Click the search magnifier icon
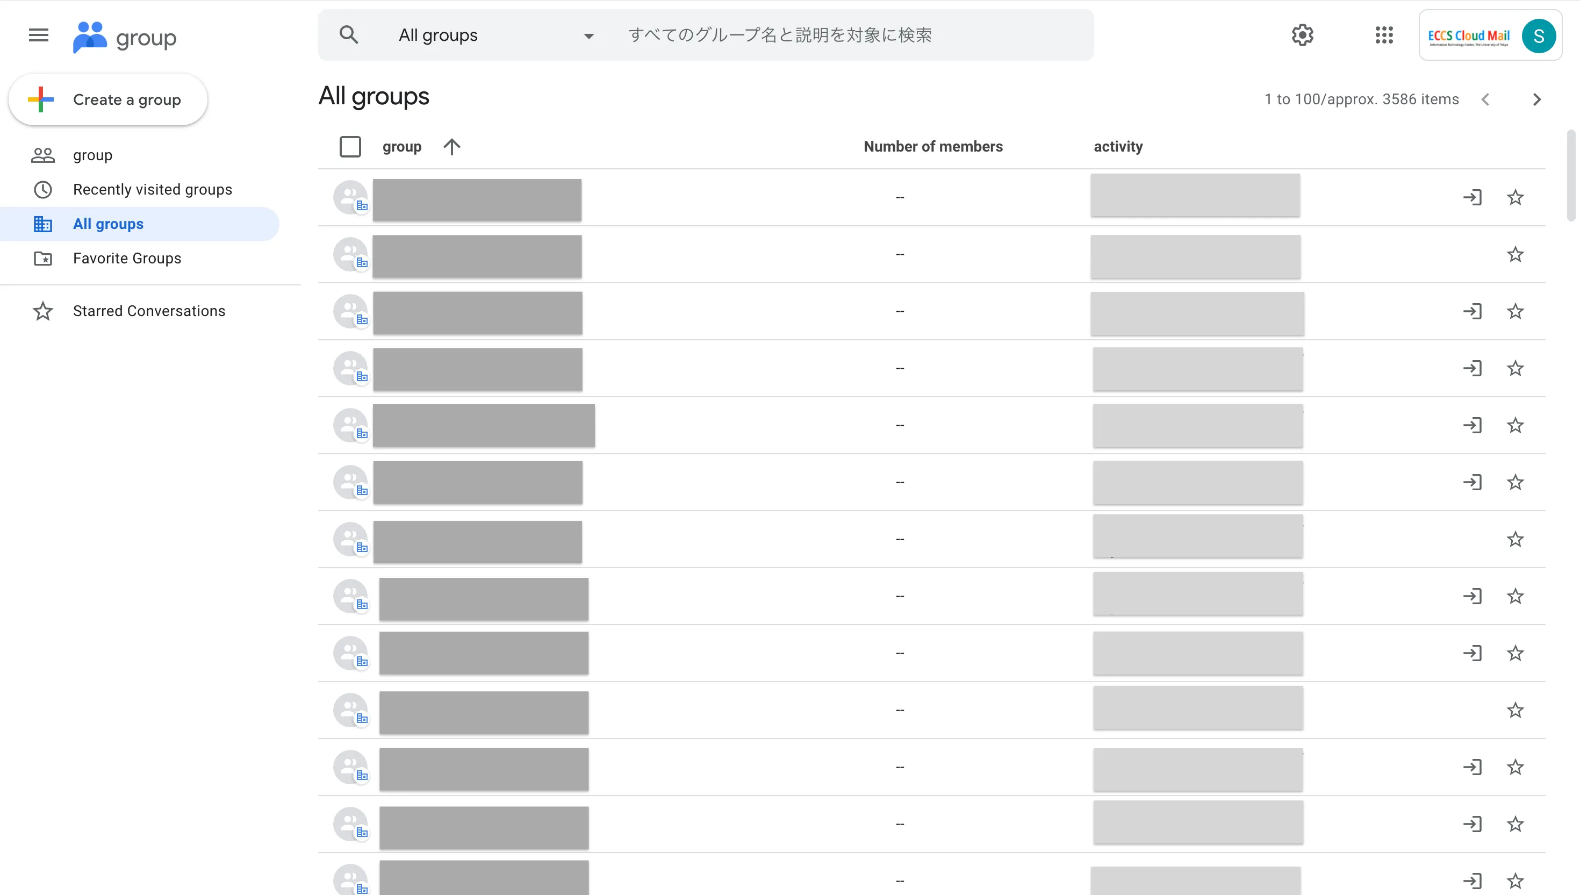The image size is (1580, 895). pos(348,35)
